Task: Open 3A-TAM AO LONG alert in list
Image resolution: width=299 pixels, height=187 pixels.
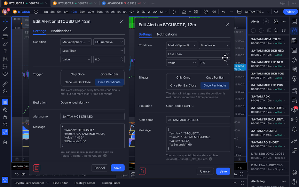Action: pos(268,133)
